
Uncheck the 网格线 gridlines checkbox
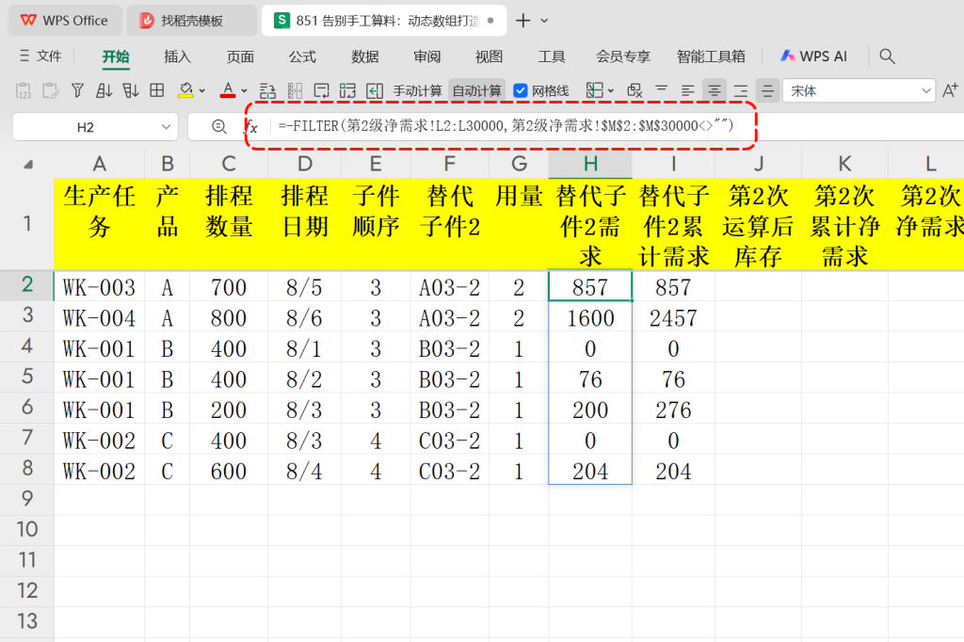click(x=520, y=91)
